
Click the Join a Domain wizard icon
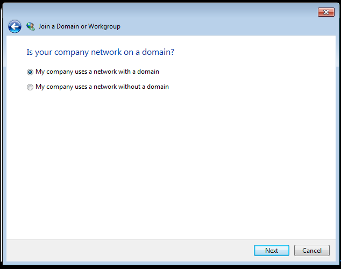[31, 26]
